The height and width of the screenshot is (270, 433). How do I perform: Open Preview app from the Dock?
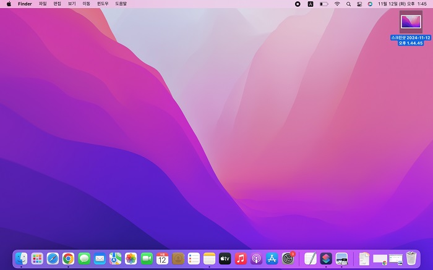[341, 259]
